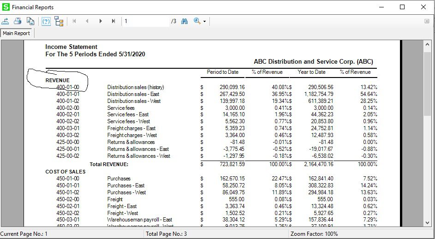Click the Export Report icon

pyautogui.click(x=5, y=21)
